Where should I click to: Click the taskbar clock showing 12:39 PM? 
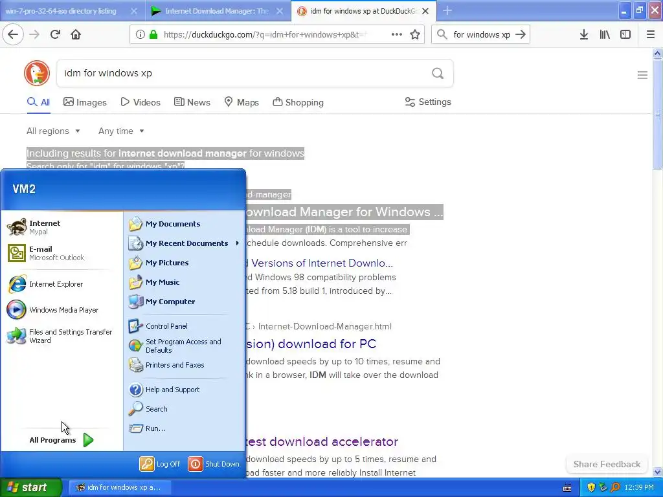pyautogui.click(x=639, y=487)
